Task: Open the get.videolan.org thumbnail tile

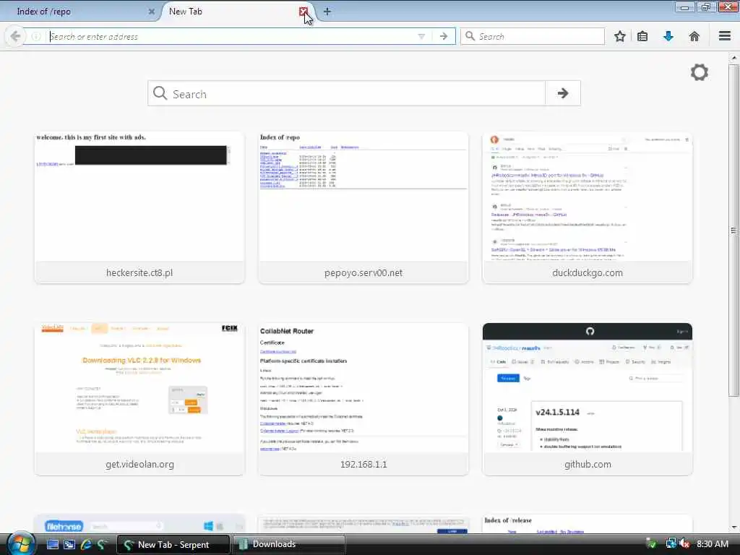Action: (139, 399)
